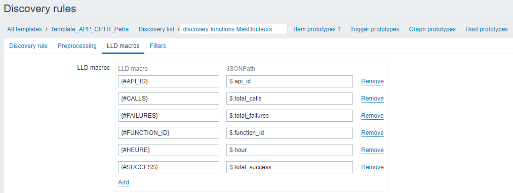Image resolution: width=513 pixels, height=193 pixels.
Task: Open Trigger prototypes
Action: pos(375,29)
